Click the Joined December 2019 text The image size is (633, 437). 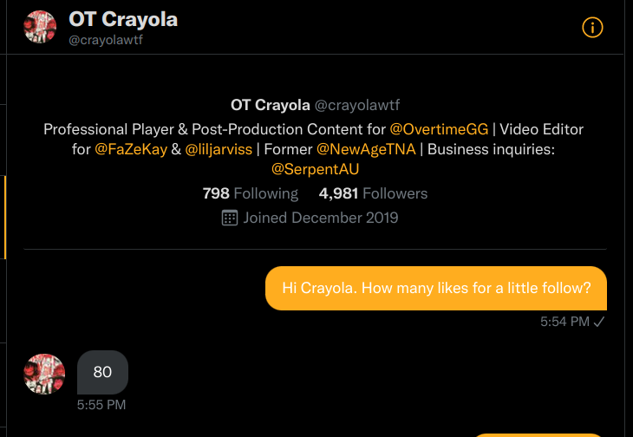(321, 218)
